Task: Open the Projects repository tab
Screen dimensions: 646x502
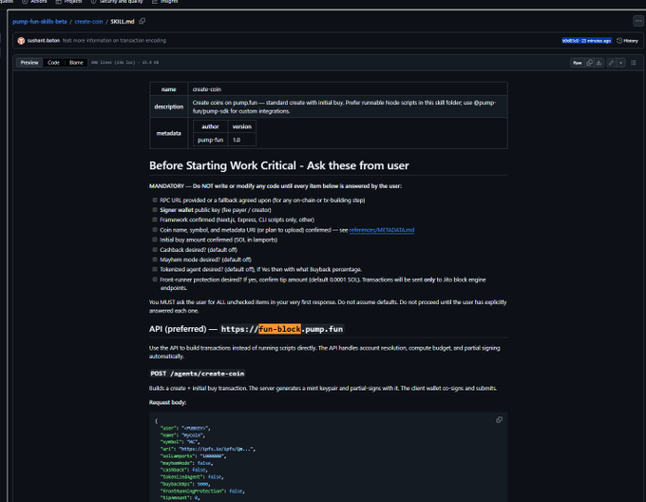Action: coord(68,2)
